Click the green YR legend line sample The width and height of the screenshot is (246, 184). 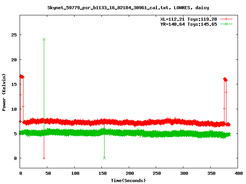point(226,24)
